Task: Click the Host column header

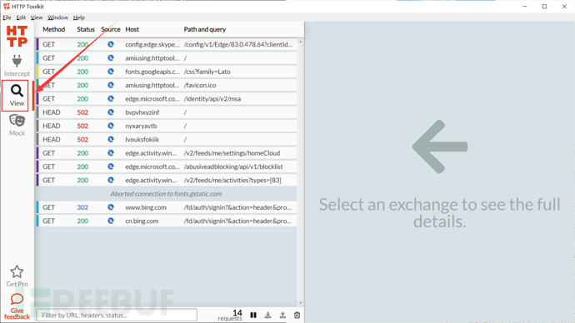Action: [132, 29]
